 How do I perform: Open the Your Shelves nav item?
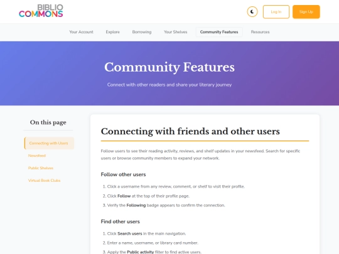[176, 32]
